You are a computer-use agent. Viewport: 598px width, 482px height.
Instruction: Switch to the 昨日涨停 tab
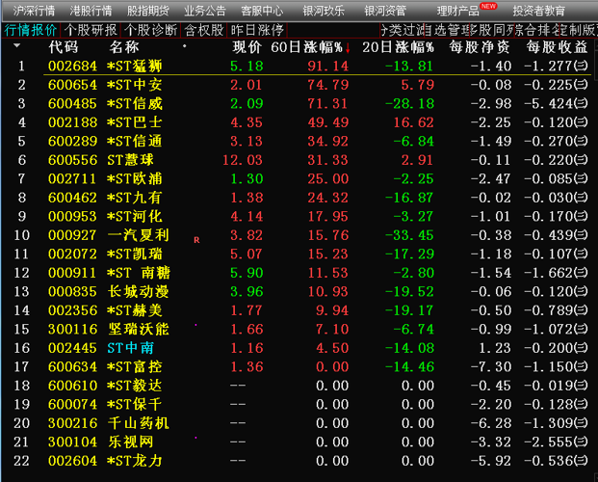257,29
